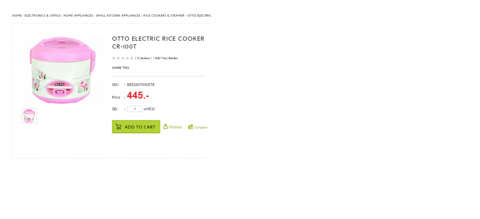
Task: Click the large rice cooker product image
Action: coord(63,70)
